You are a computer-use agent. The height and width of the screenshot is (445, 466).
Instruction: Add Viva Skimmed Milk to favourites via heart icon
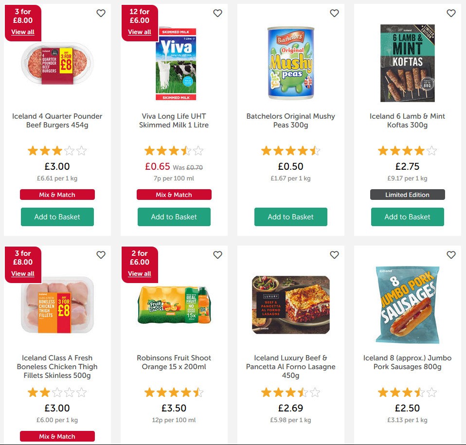(x=217, y=14)
